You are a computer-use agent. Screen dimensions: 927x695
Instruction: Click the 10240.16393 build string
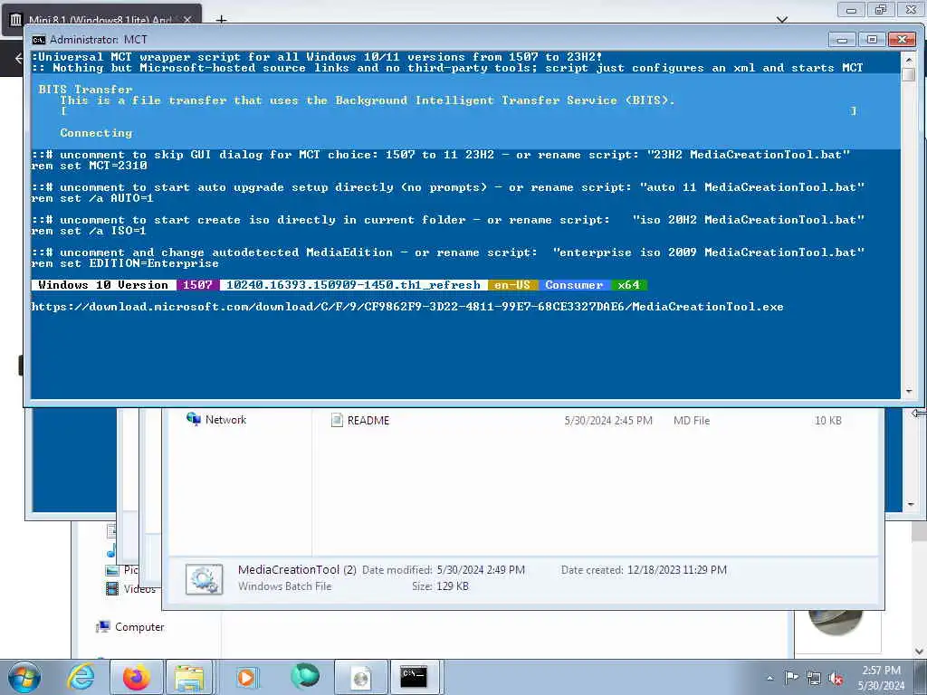(x=353, y=285)
